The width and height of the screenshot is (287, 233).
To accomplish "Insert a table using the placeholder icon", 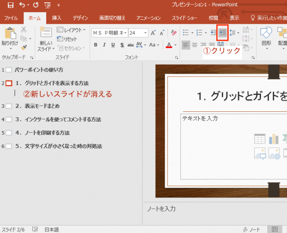I will point(260,139).
